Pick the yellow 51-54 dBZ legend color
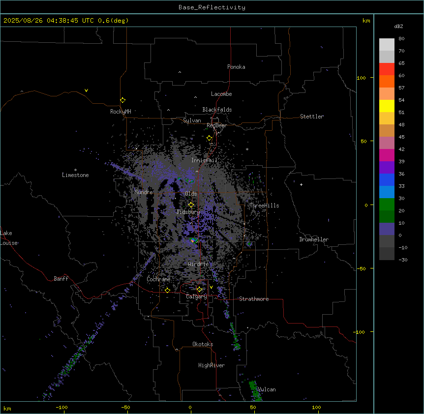Screen dimensions: 424x414 pos(387,106)
